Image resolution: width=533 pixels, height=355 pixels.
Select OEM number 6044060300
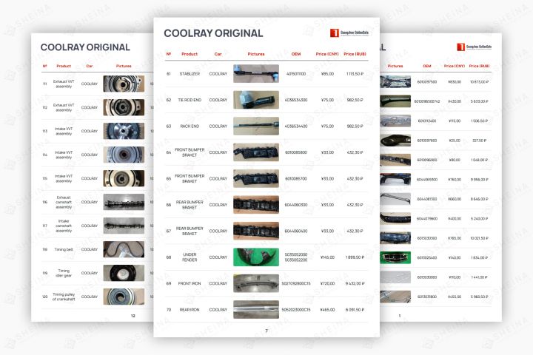296,205
